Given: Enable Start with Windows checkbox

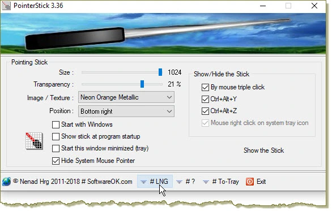Looking at the screenshot, I should 56,124.
